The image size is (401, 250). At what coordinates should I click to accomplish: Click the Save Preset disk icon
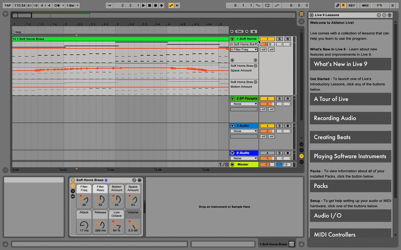click(140, 180)
